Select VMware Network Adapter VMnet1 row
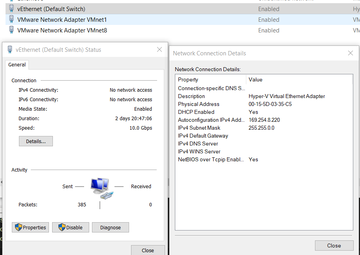 pyautogui.click(x=183, y=19)
